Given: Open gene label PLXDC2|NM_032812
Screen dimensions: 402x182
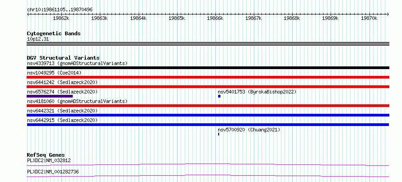Looking at the screenshot, I should tap(49, 161).
